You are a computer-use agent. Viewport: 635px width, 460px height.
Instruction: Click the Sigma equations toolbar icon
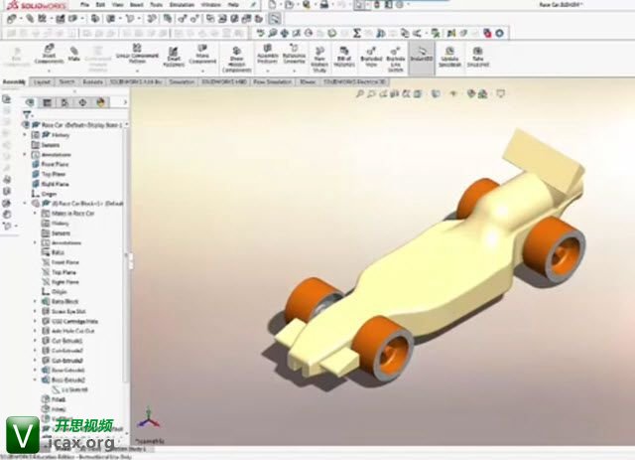[x=357, y=33]
